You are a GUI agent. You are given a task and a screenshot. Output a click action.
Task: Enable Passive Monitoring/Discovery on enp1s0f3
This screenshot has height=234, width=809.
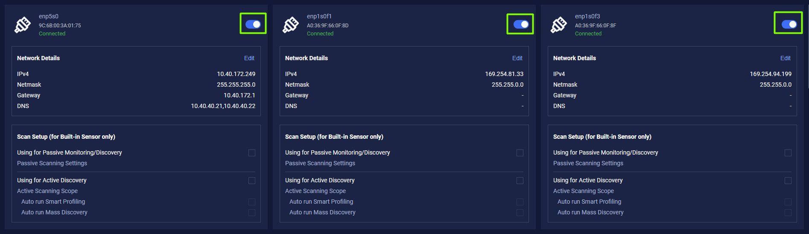(x=788, y=153)
